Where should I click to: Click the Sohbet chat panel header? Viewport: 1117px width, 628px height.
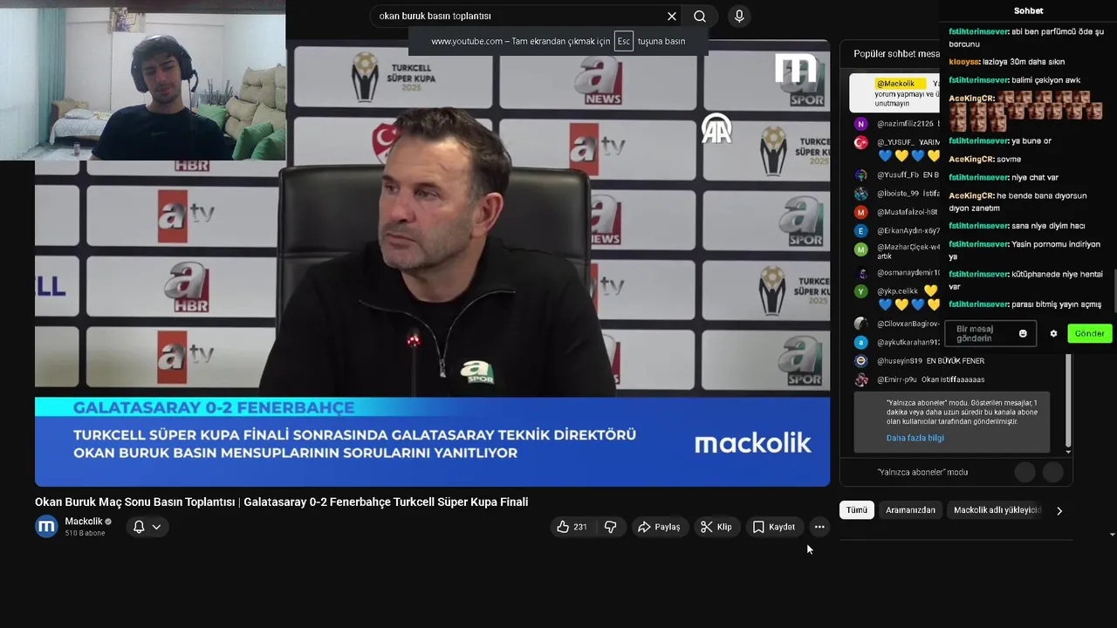1028,10
